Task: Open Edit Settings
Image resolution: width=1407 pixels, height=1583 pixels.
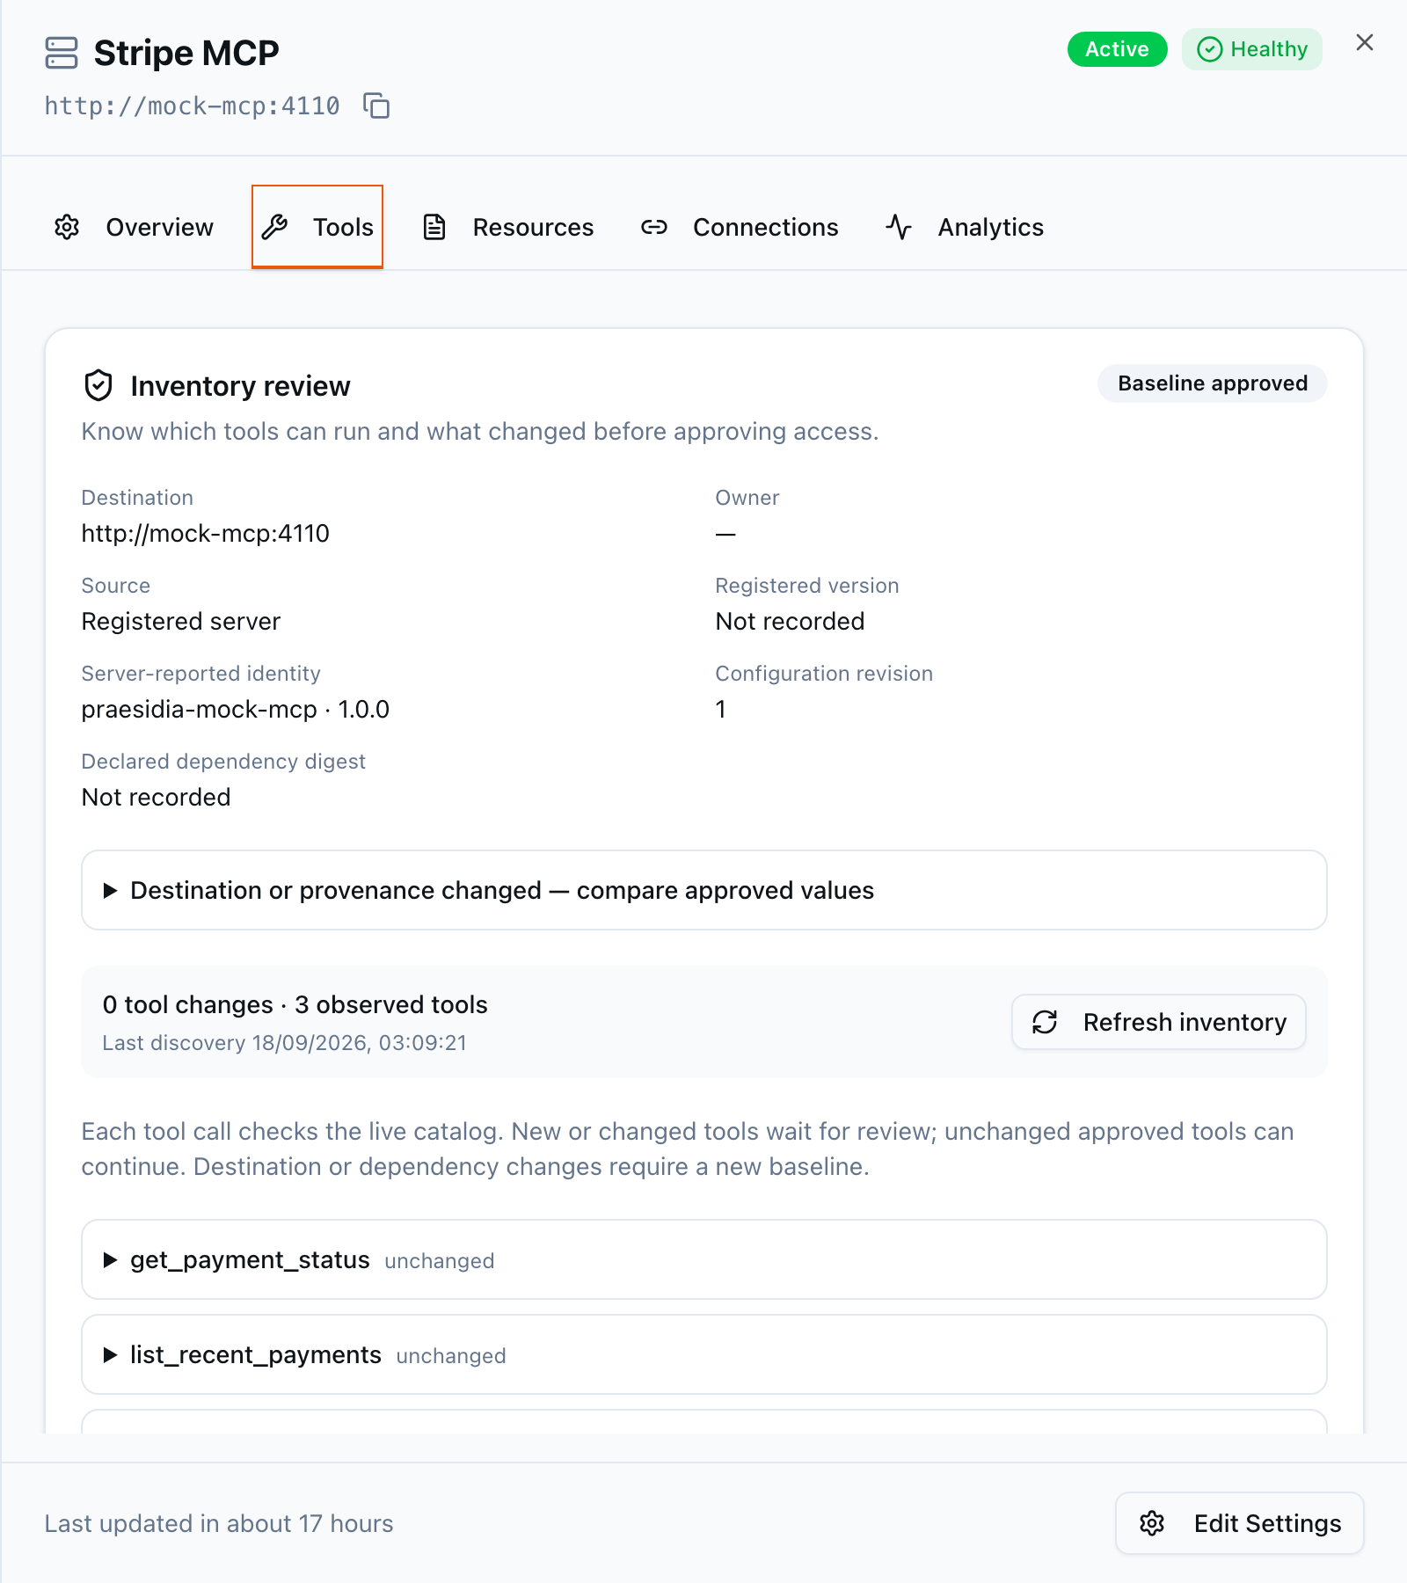Action: [1240, 1523]
